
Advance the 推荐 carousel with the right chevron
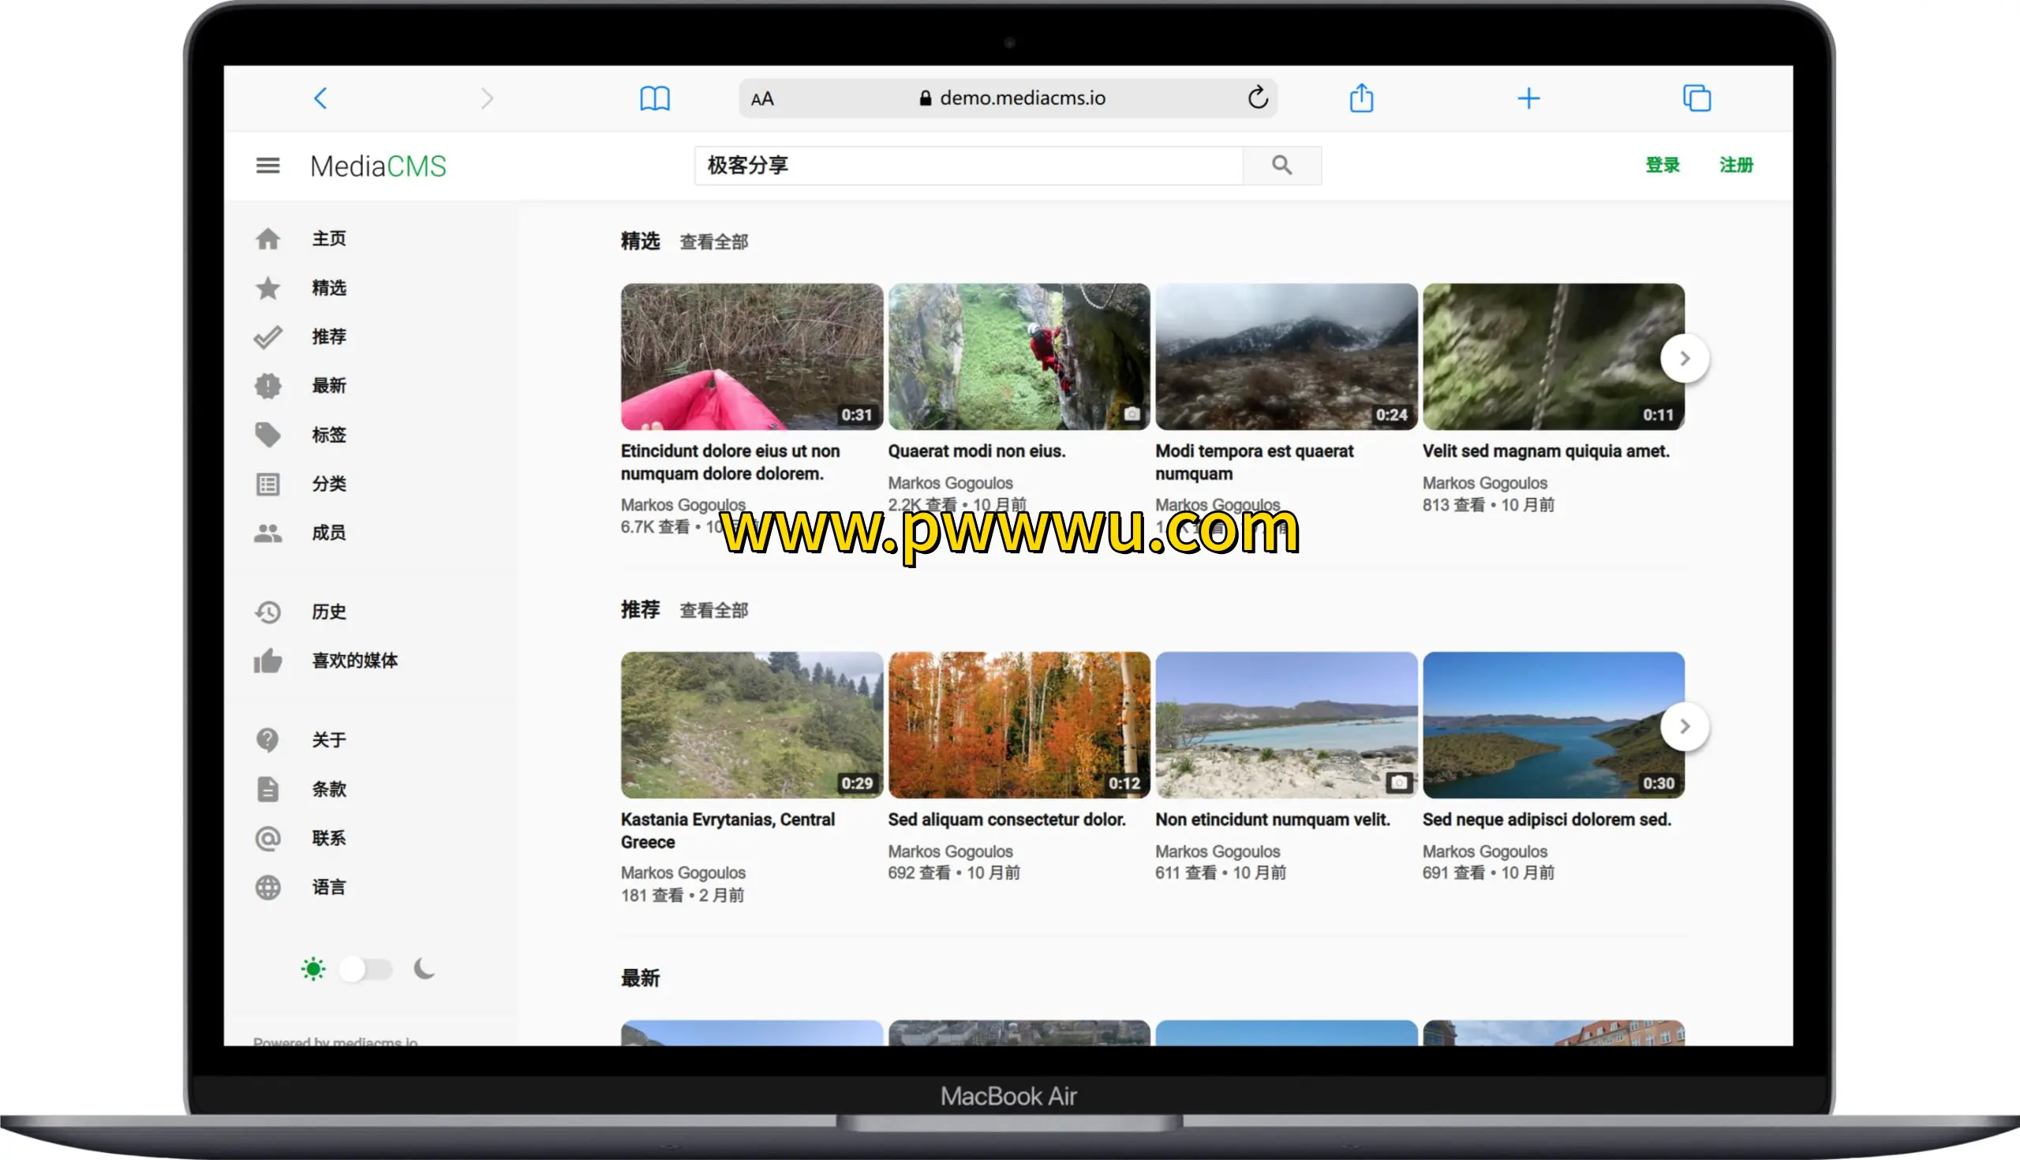[1684, 726]
